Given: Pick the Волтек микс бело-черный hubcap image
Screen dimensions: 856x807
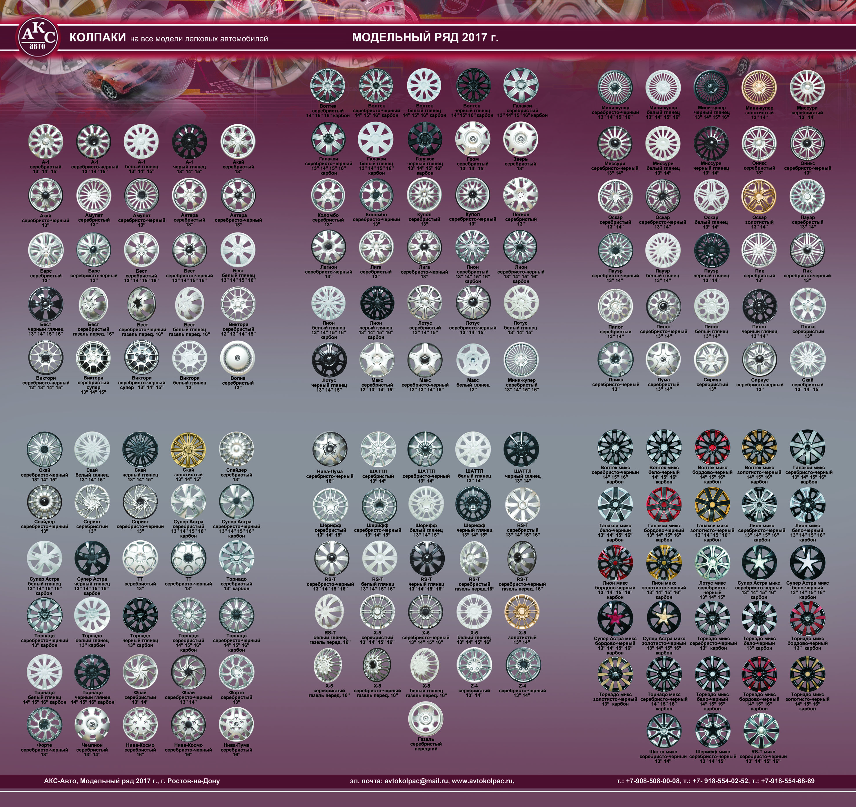Looking at the screenshot, I should point(664,447).
